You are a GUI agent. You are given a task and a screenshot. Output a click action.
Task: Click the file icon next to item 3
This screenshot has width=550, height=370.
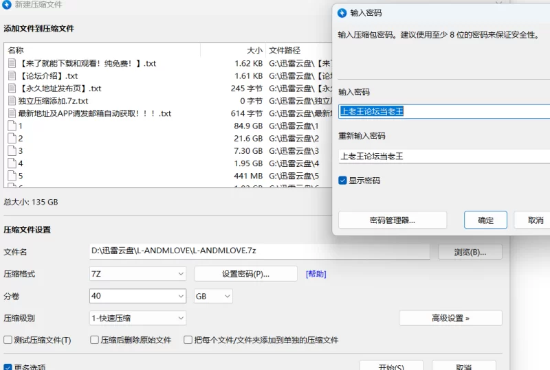12,151
